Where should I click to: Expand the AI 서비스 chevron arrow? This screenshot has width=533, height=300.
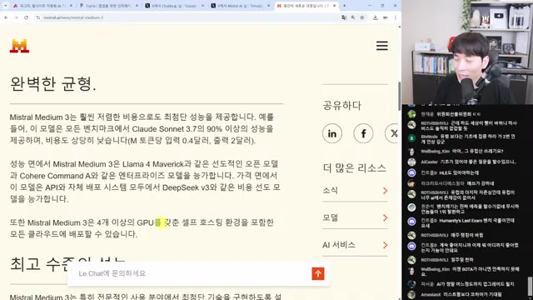385,245
